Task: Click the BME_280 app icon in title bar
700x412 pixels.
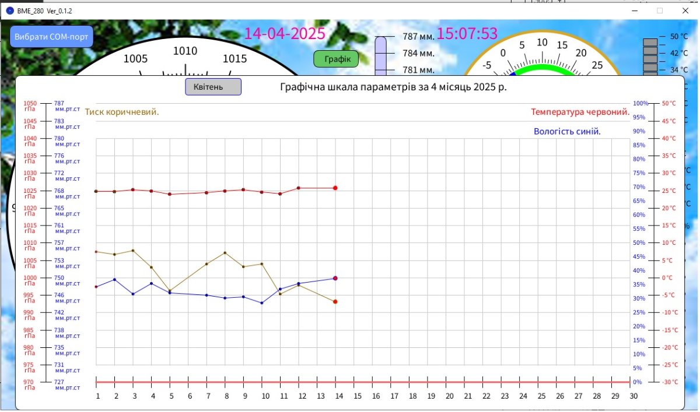Action: pos(9,10)
